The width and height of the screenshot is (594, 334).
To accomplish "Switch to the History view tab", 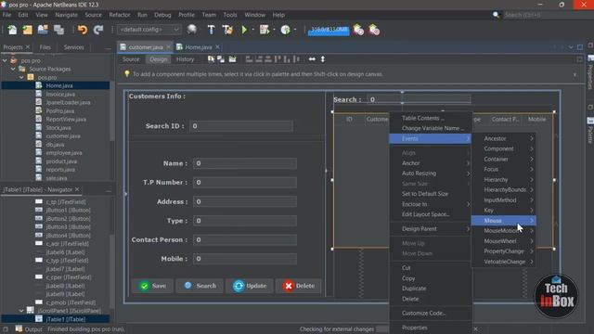I will (x=185, y=59).
